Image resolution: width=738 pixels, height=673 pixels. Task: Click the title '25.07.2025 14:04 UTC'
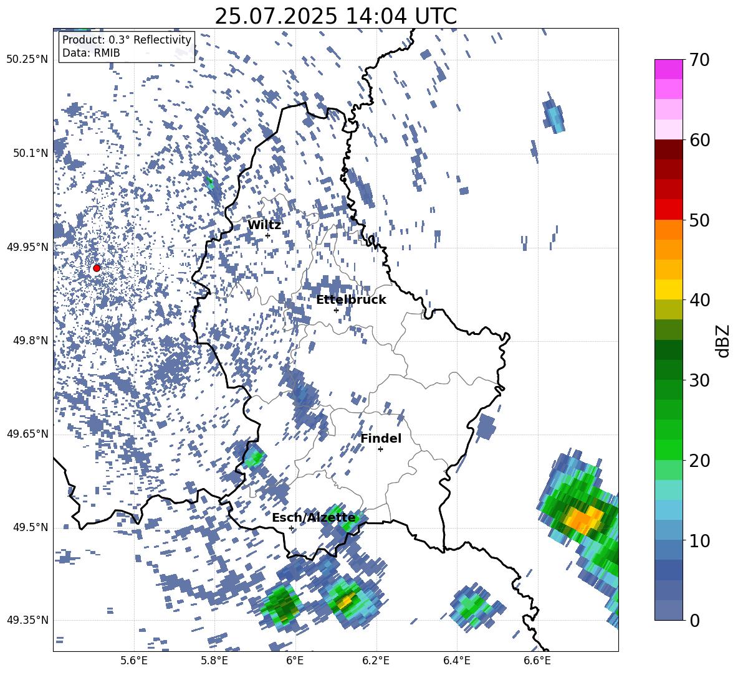(x=335, y=16)
